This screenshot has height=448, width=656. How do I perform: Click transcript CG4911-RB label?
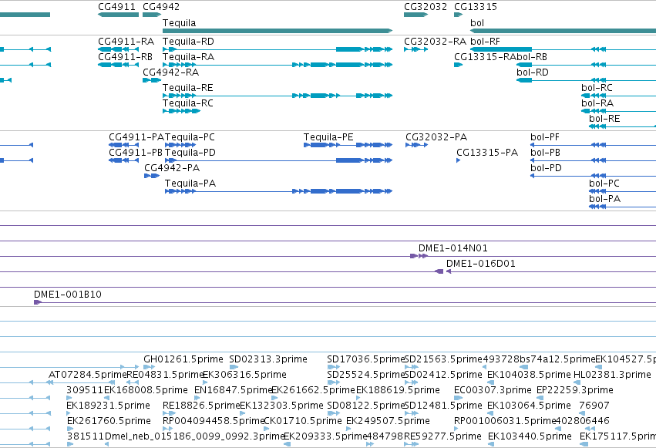125,57
